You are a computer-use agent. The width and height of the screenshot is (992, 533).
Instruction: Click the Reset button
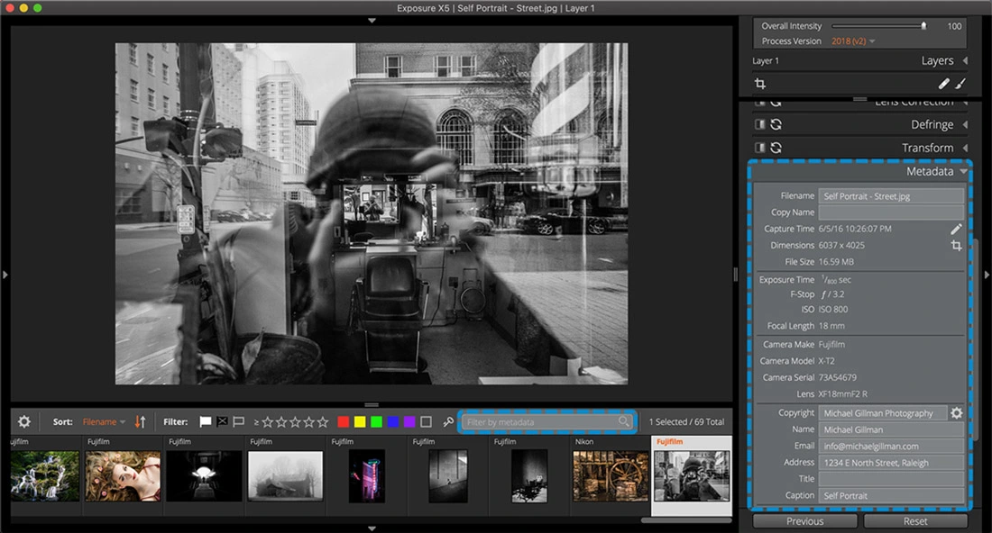coord(915,521)
